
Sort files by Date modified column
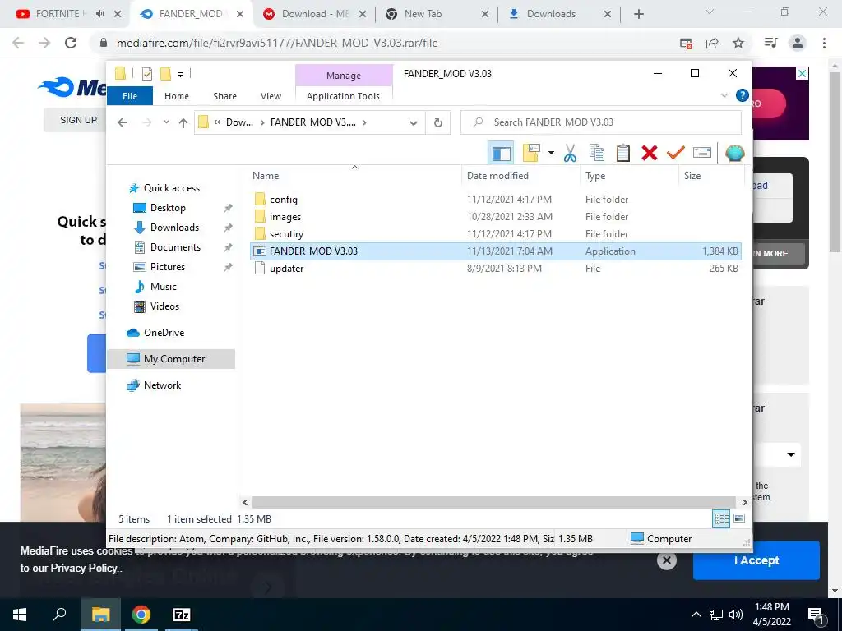coord(497,176)
